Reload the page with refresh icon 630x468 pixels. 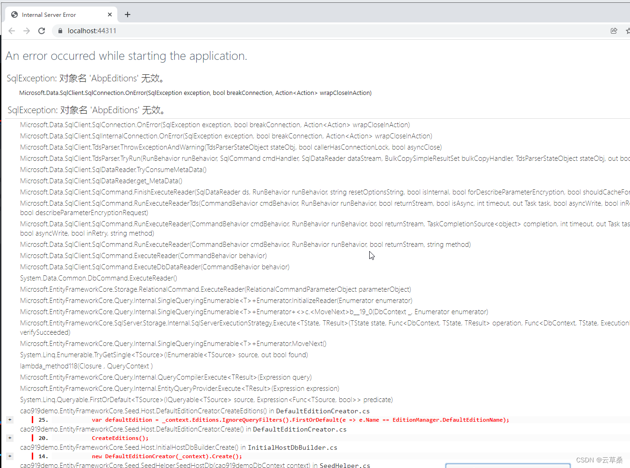click(42, 31)
